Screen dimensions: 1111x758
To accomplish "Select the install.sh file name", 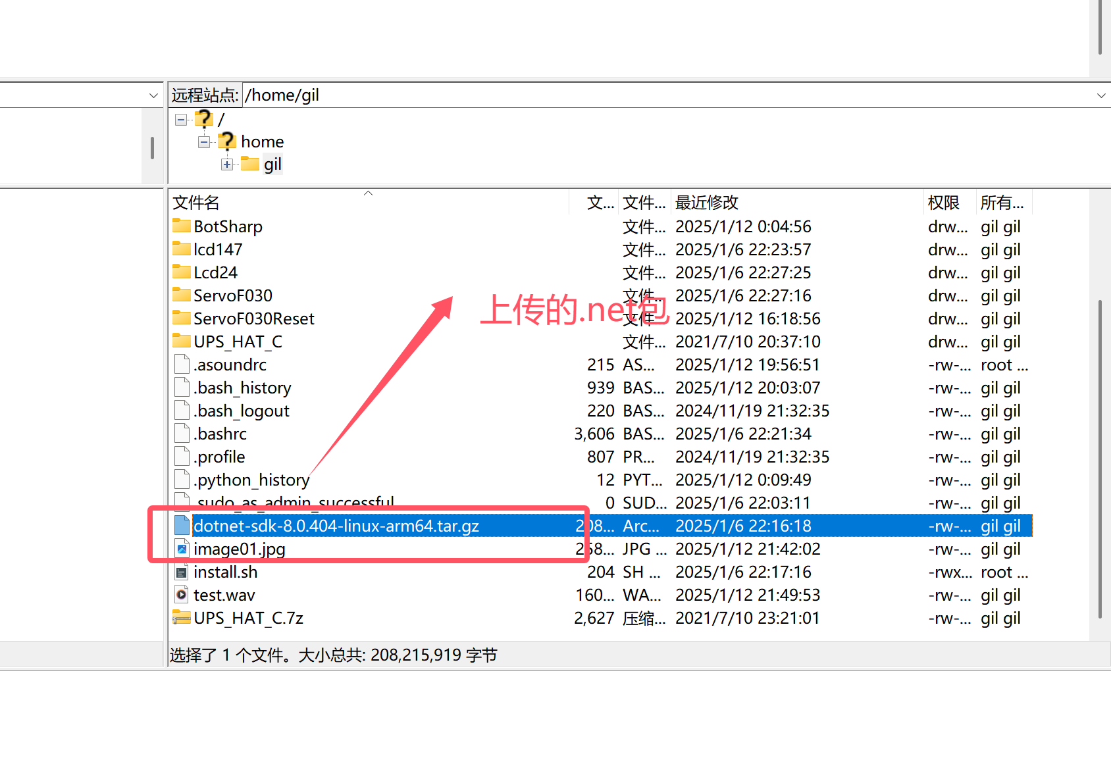I will pos(226,572).
